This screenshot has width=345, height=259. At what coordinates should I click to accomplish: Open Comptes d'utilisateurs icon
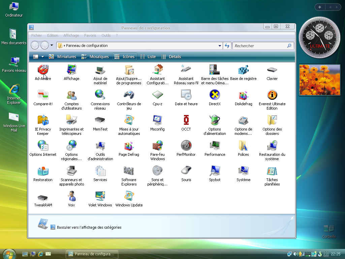pos(71,95)
